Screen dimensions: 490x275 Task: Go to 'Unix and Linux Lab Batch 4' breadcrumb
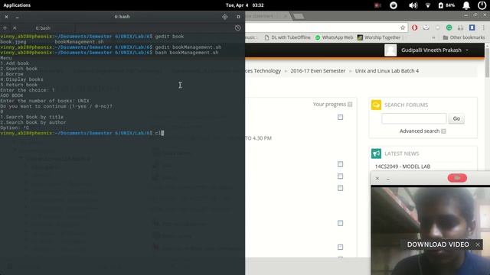click(387, 71)
